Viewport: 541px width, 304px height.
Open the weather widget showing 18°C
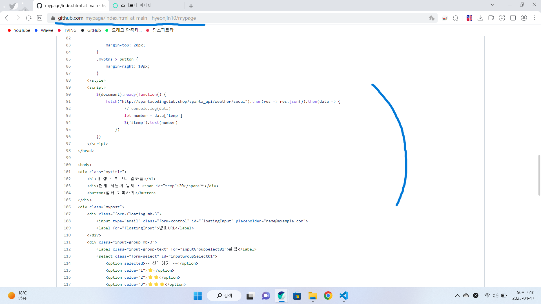click(17, 296)
